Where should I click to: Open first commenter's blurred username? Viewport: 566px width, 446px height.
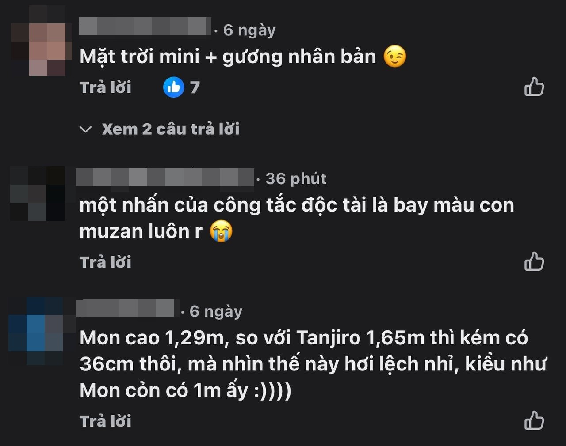[x=145, y=26]
